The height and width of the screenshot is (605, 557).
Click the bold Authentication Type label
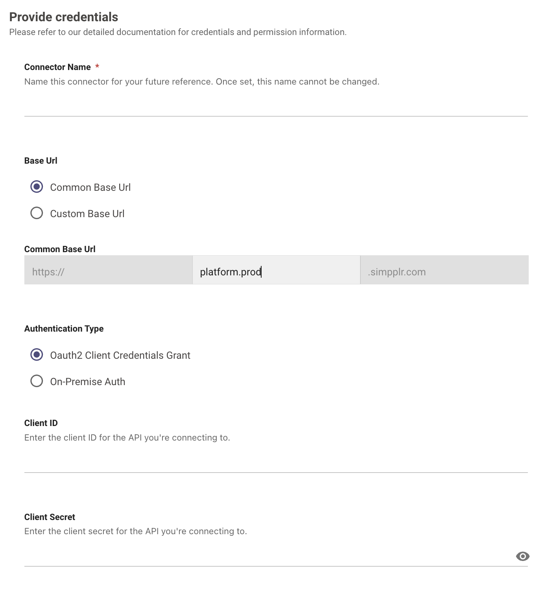coord(64,329)
